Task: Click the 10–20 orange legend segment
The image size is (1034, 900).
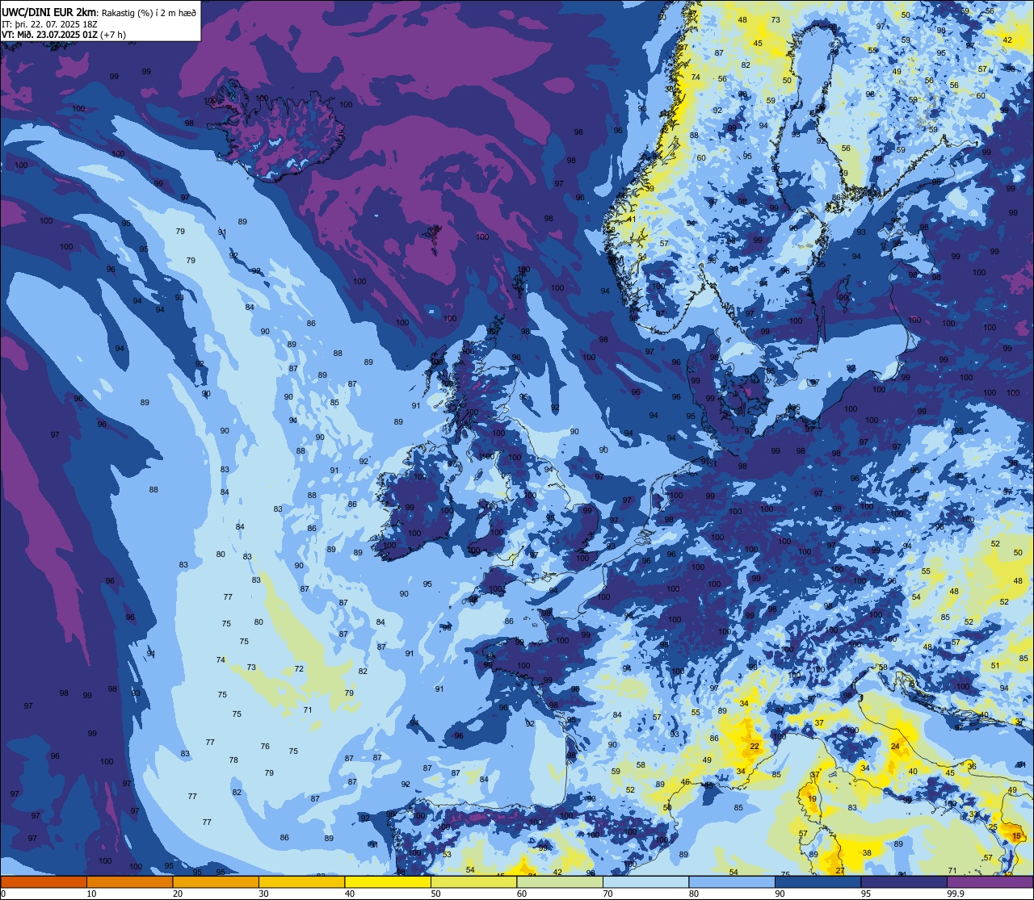Action: 129,881
